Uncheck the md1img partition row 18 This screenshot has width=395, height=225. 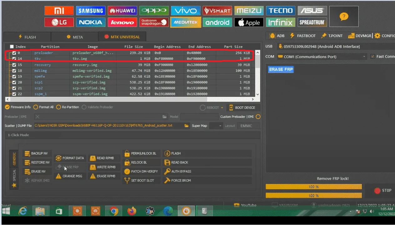(x=14, y=71)
